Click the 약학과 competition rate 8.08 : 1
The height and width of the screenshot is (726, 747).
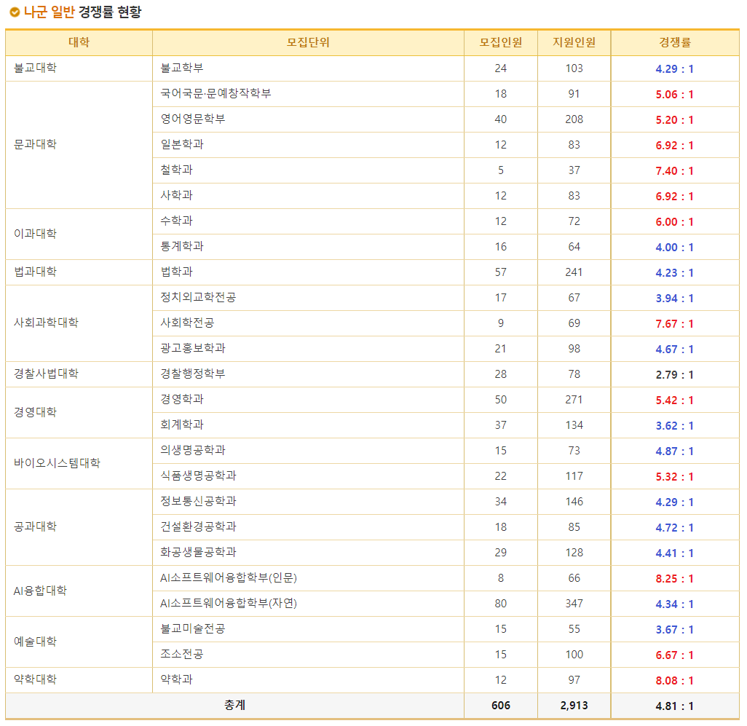pyautogui.click(x=675, y=679)
